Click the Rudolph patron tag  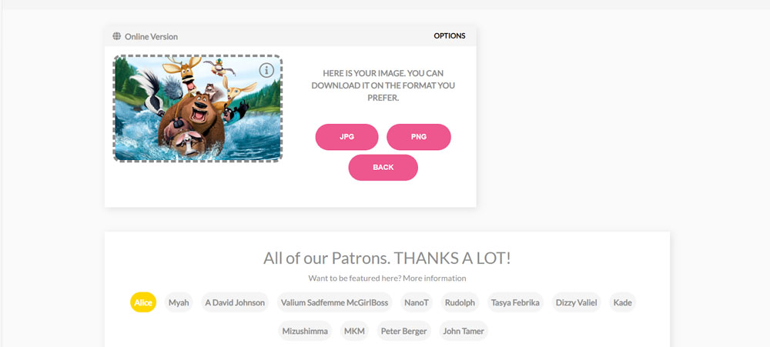click(460, 302)
